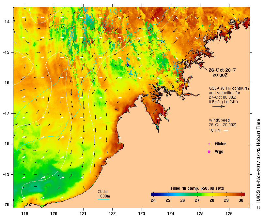
Task: Click the IMOS Hobart Time copyright text
Action: coord(258,164)
